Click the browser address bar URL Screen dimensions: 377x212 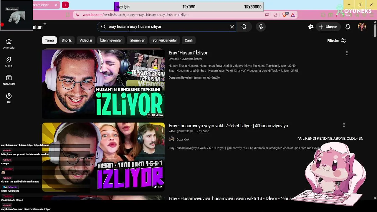[x=135, y=15]
